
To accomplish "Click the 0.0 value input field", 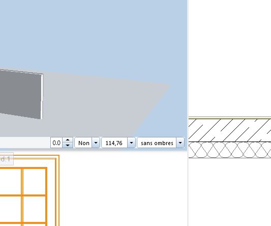I will click(56, 143).
